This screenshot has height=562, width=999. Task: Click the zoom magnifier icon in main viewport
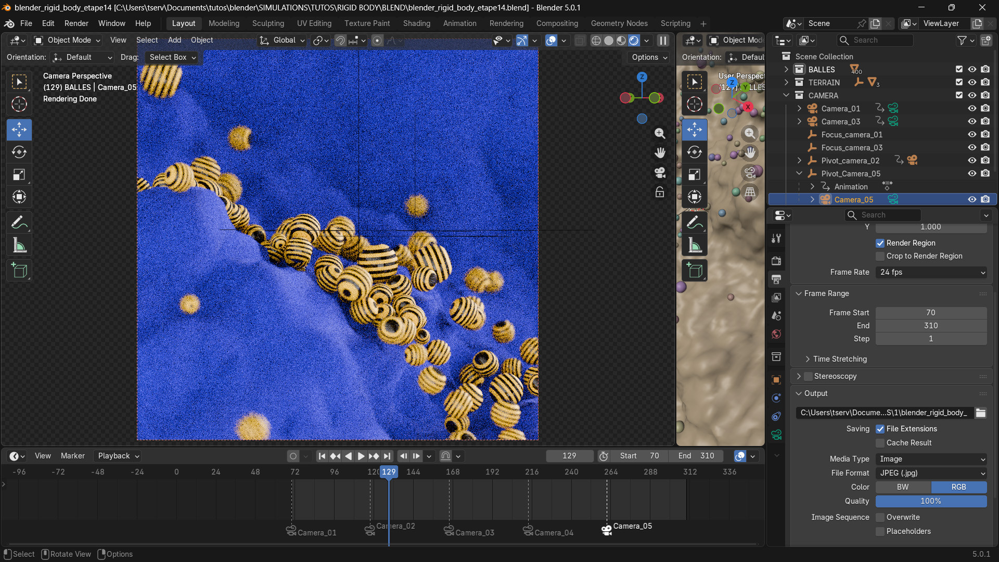660,133
